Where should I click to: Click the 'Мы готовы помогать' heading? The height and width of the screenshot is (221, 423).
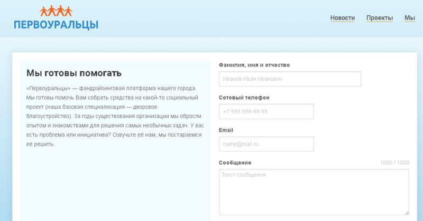74,73
